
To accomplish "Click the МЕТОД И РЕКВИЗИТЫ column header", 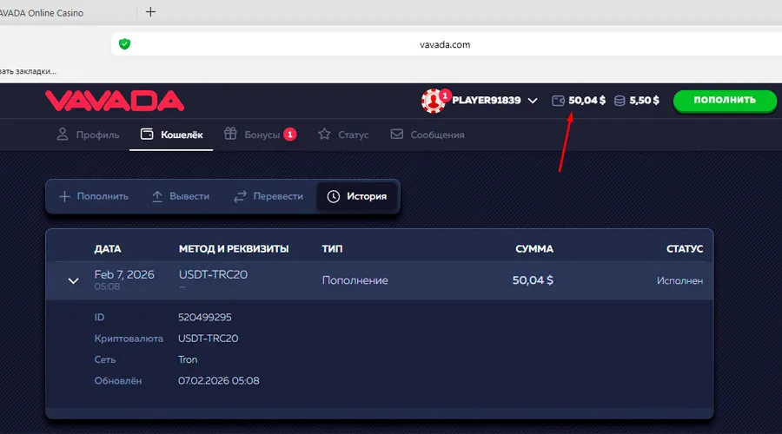I will point(234,248).
